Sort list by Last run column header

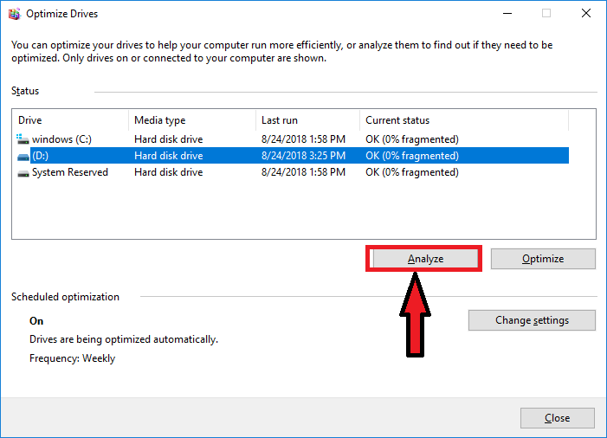click(307, 120)
